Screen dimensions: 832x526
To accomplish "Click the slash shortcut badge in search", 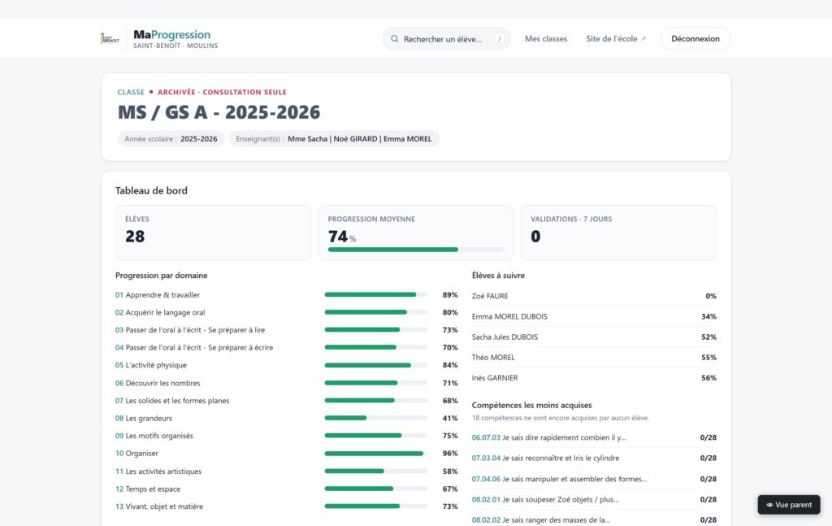I will click(x=500, y=39).
